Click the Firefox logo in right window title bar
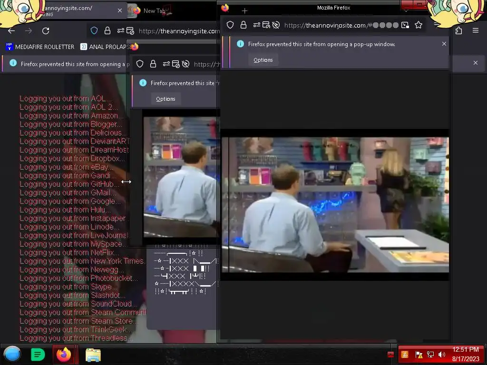487x365 pixels. coord(225,8)
